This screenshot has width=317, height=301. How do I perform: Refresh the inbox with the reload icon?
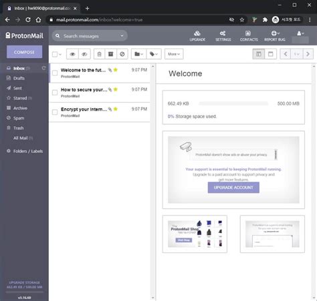click(x=43, y=68)
